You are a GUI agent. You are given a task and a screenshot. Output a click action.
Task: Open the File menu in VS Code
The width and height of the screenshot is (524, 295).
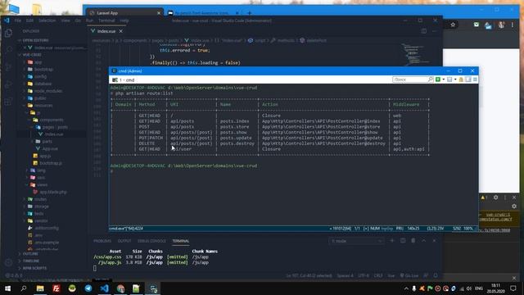(18, 20)
